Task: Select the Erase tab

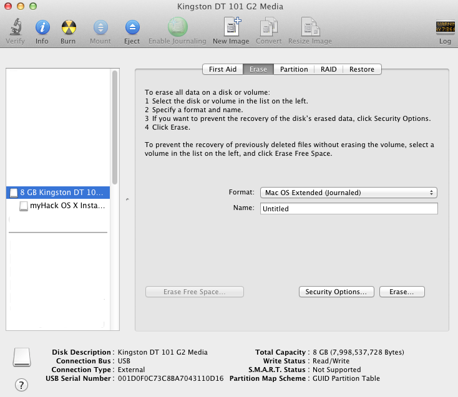Action: (x=258, y=69)
